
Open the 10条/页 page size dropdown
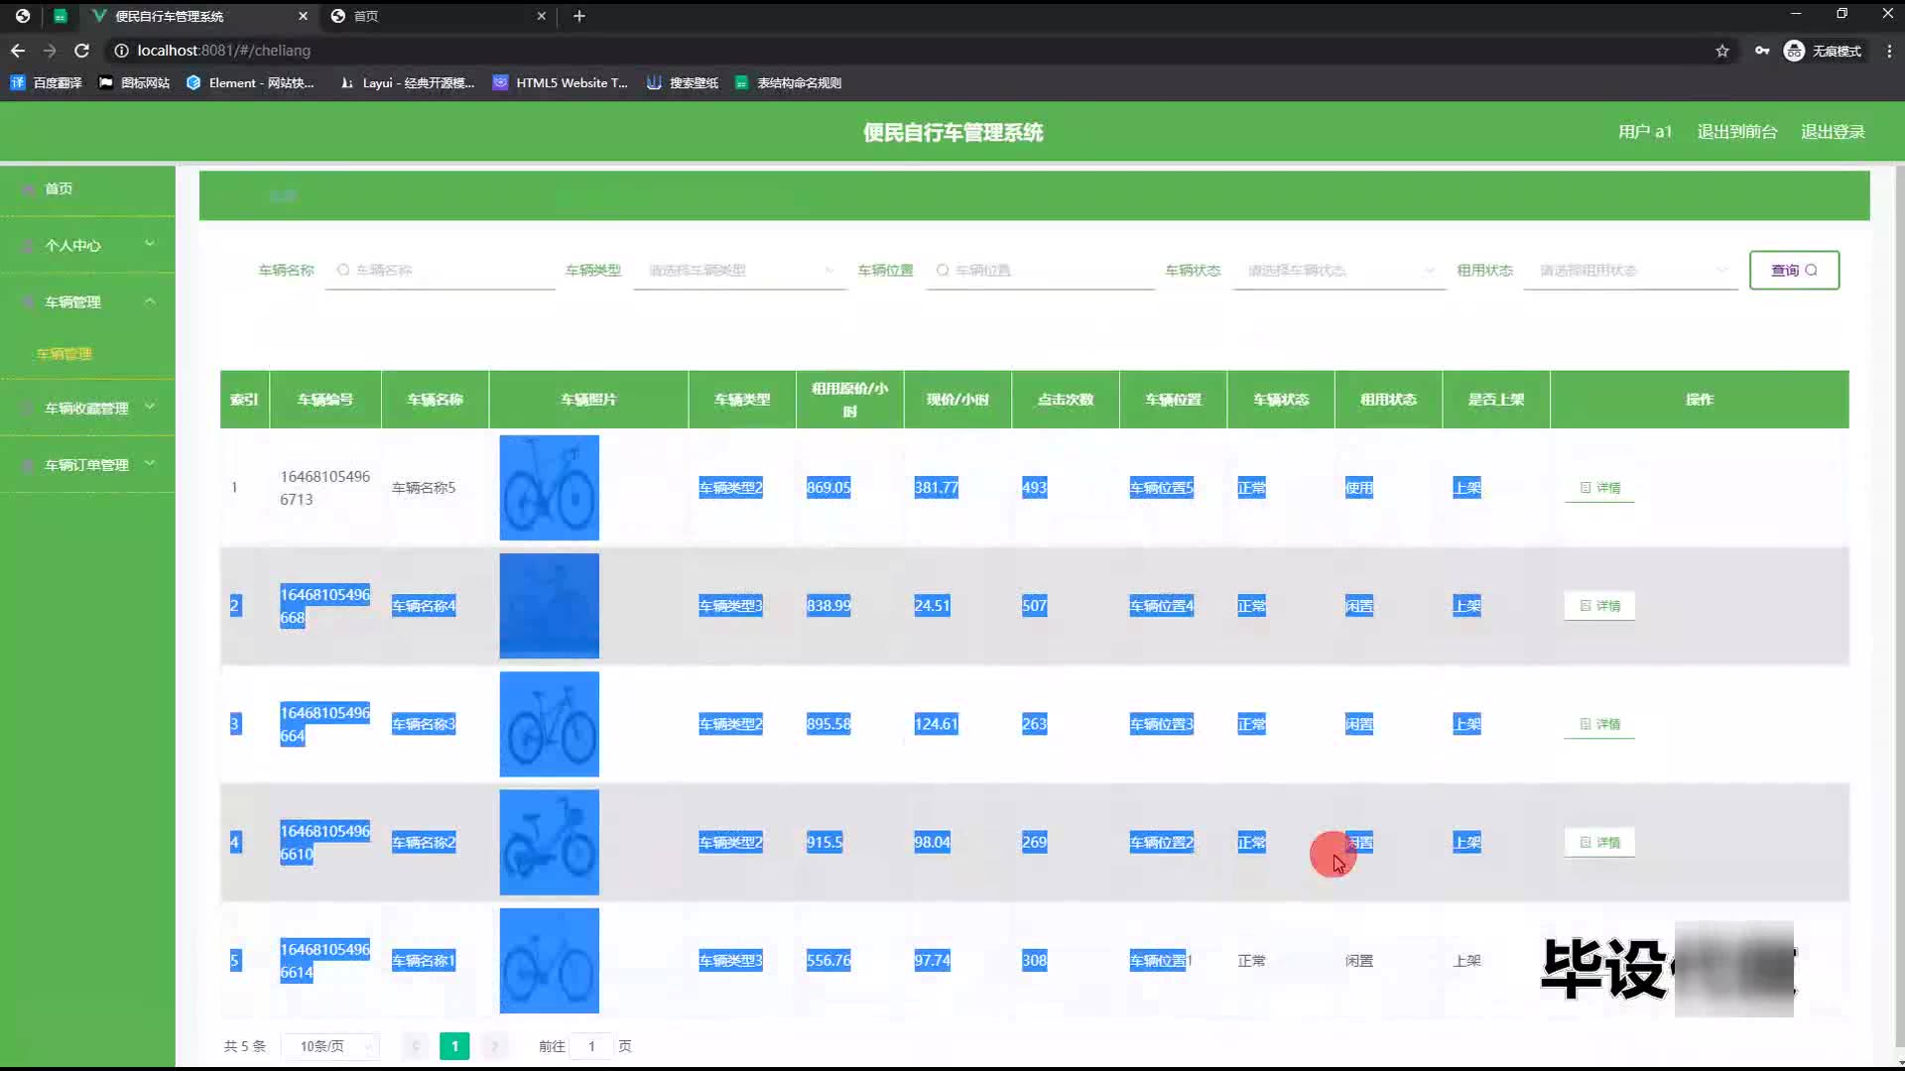point(330,1046)
